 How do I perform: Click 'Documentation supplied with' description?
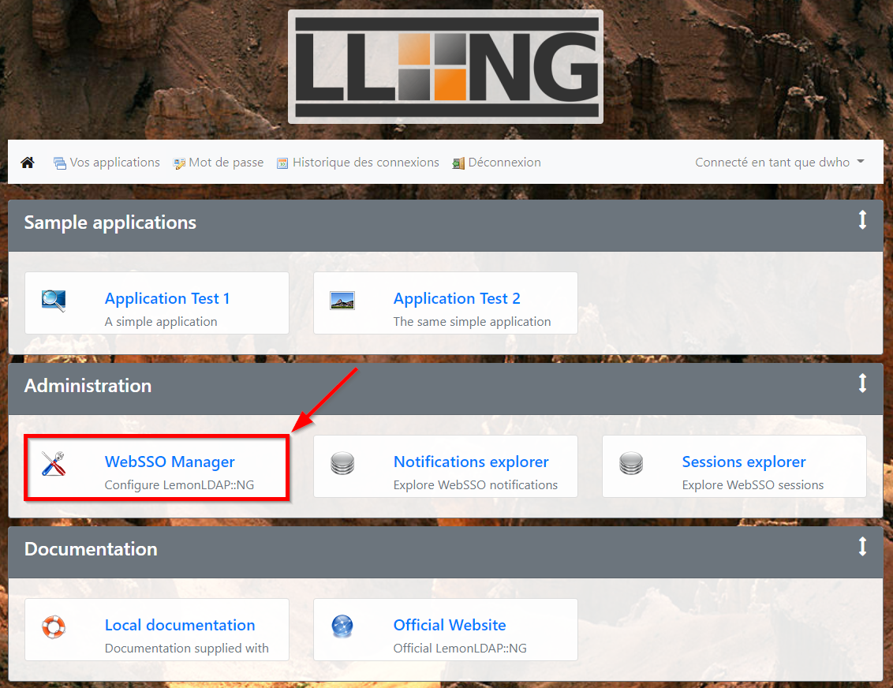[x=187, y=649]
